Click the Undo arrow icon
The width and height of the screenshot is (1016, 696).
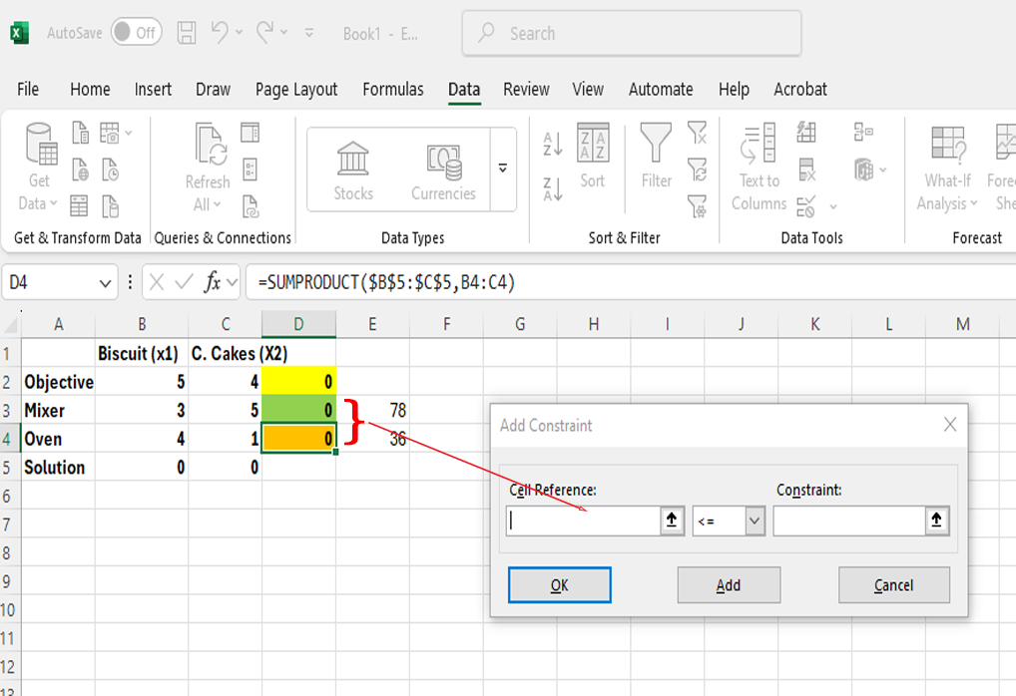point(219,33)
